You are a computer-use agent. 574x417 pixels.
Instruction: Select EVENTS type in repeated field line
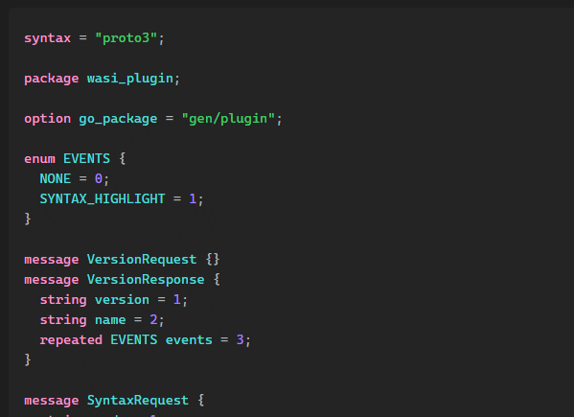click(134, 340)
